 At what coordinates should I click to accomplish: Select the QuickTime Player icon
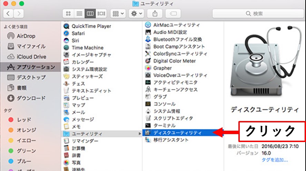[x=66, y=26]
